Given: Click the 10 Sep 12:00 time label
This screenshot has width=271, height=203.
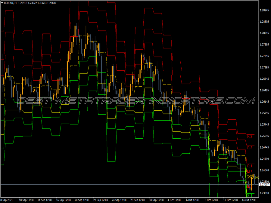Looking at the screenshot, I should coord(26,200).
